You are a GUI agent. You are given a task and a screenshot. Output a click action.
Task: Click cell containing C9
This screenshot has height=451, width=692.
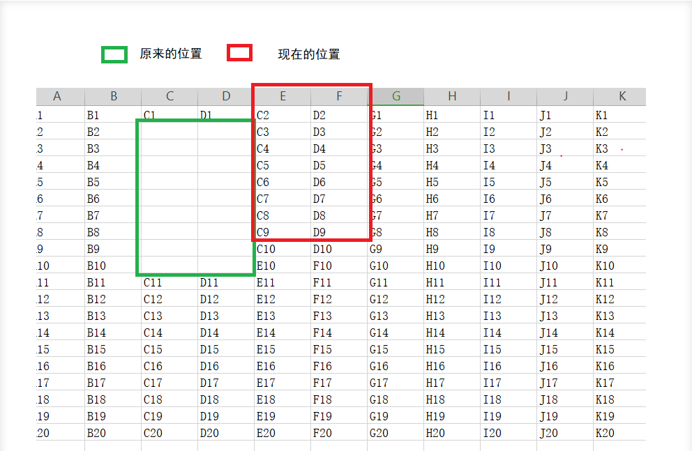pyautogui.click(x=283, y=232)
